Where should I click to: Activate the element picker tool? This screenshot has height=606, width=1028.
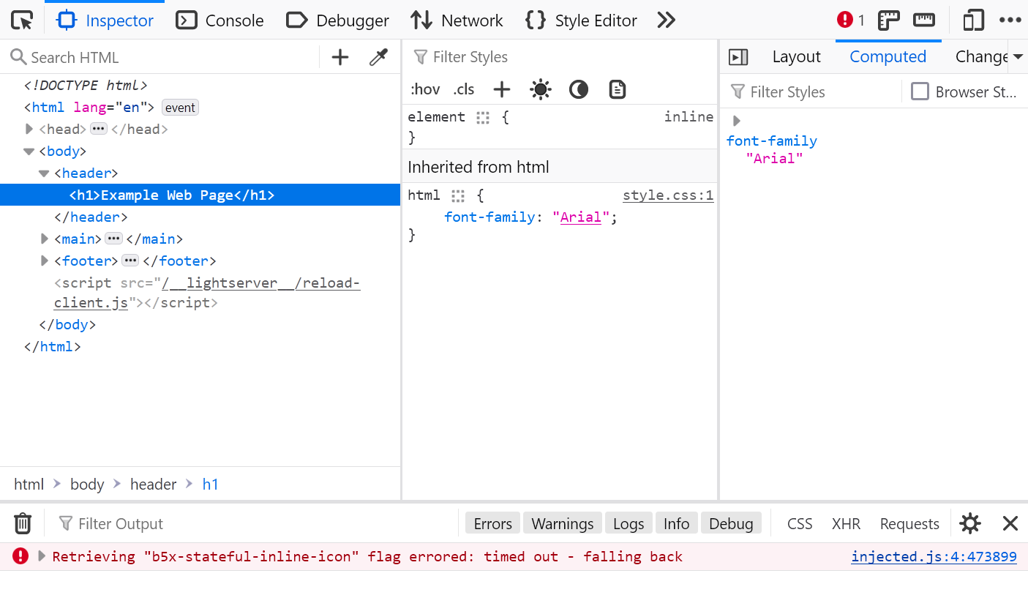(x=22, y=20)
